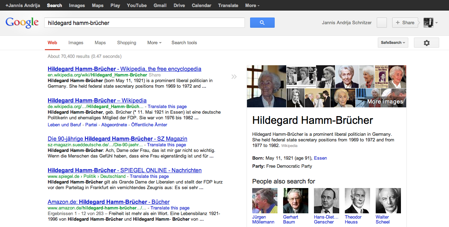Viewport: 449px width, 227px height.
Task: Switch to the Shopping results tab
Action: (127, 43)
